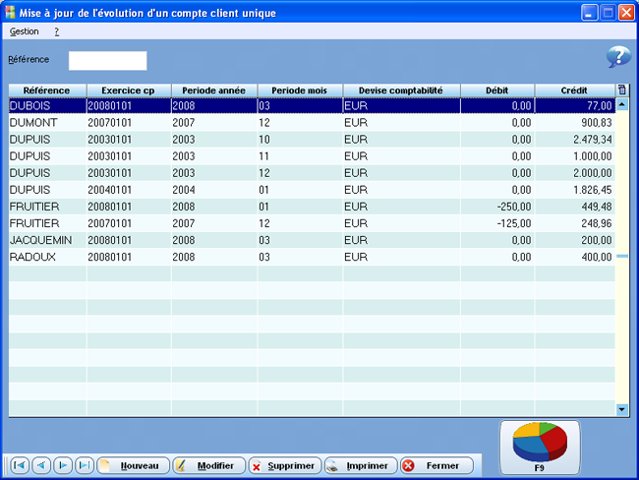
Task: Click in the Référence input field
Action: 107,60
